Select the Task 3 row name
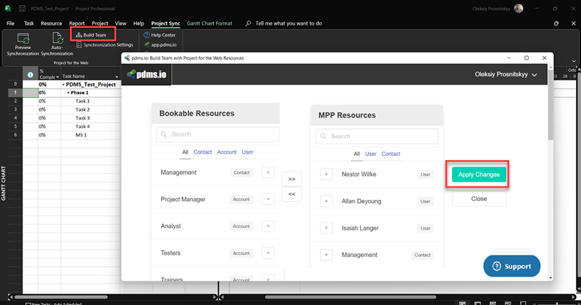 click(x=83, y=118)
